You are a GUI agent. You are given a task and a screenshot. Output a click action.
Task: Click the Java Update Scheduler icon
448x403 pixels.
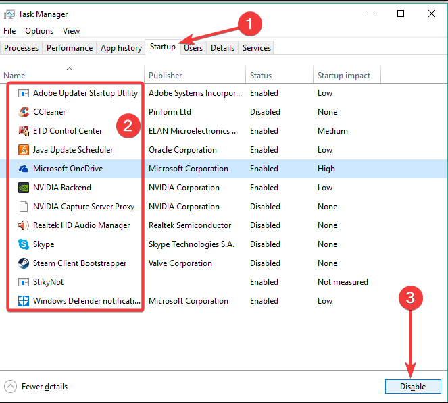[24, 150]
